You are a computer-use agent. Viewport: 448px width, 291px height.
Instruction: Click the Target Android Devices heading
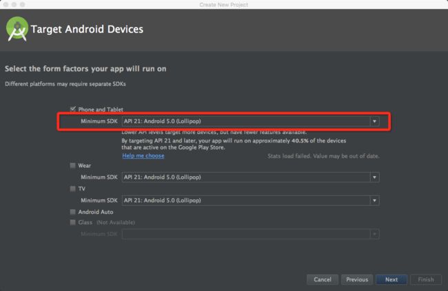87,29
